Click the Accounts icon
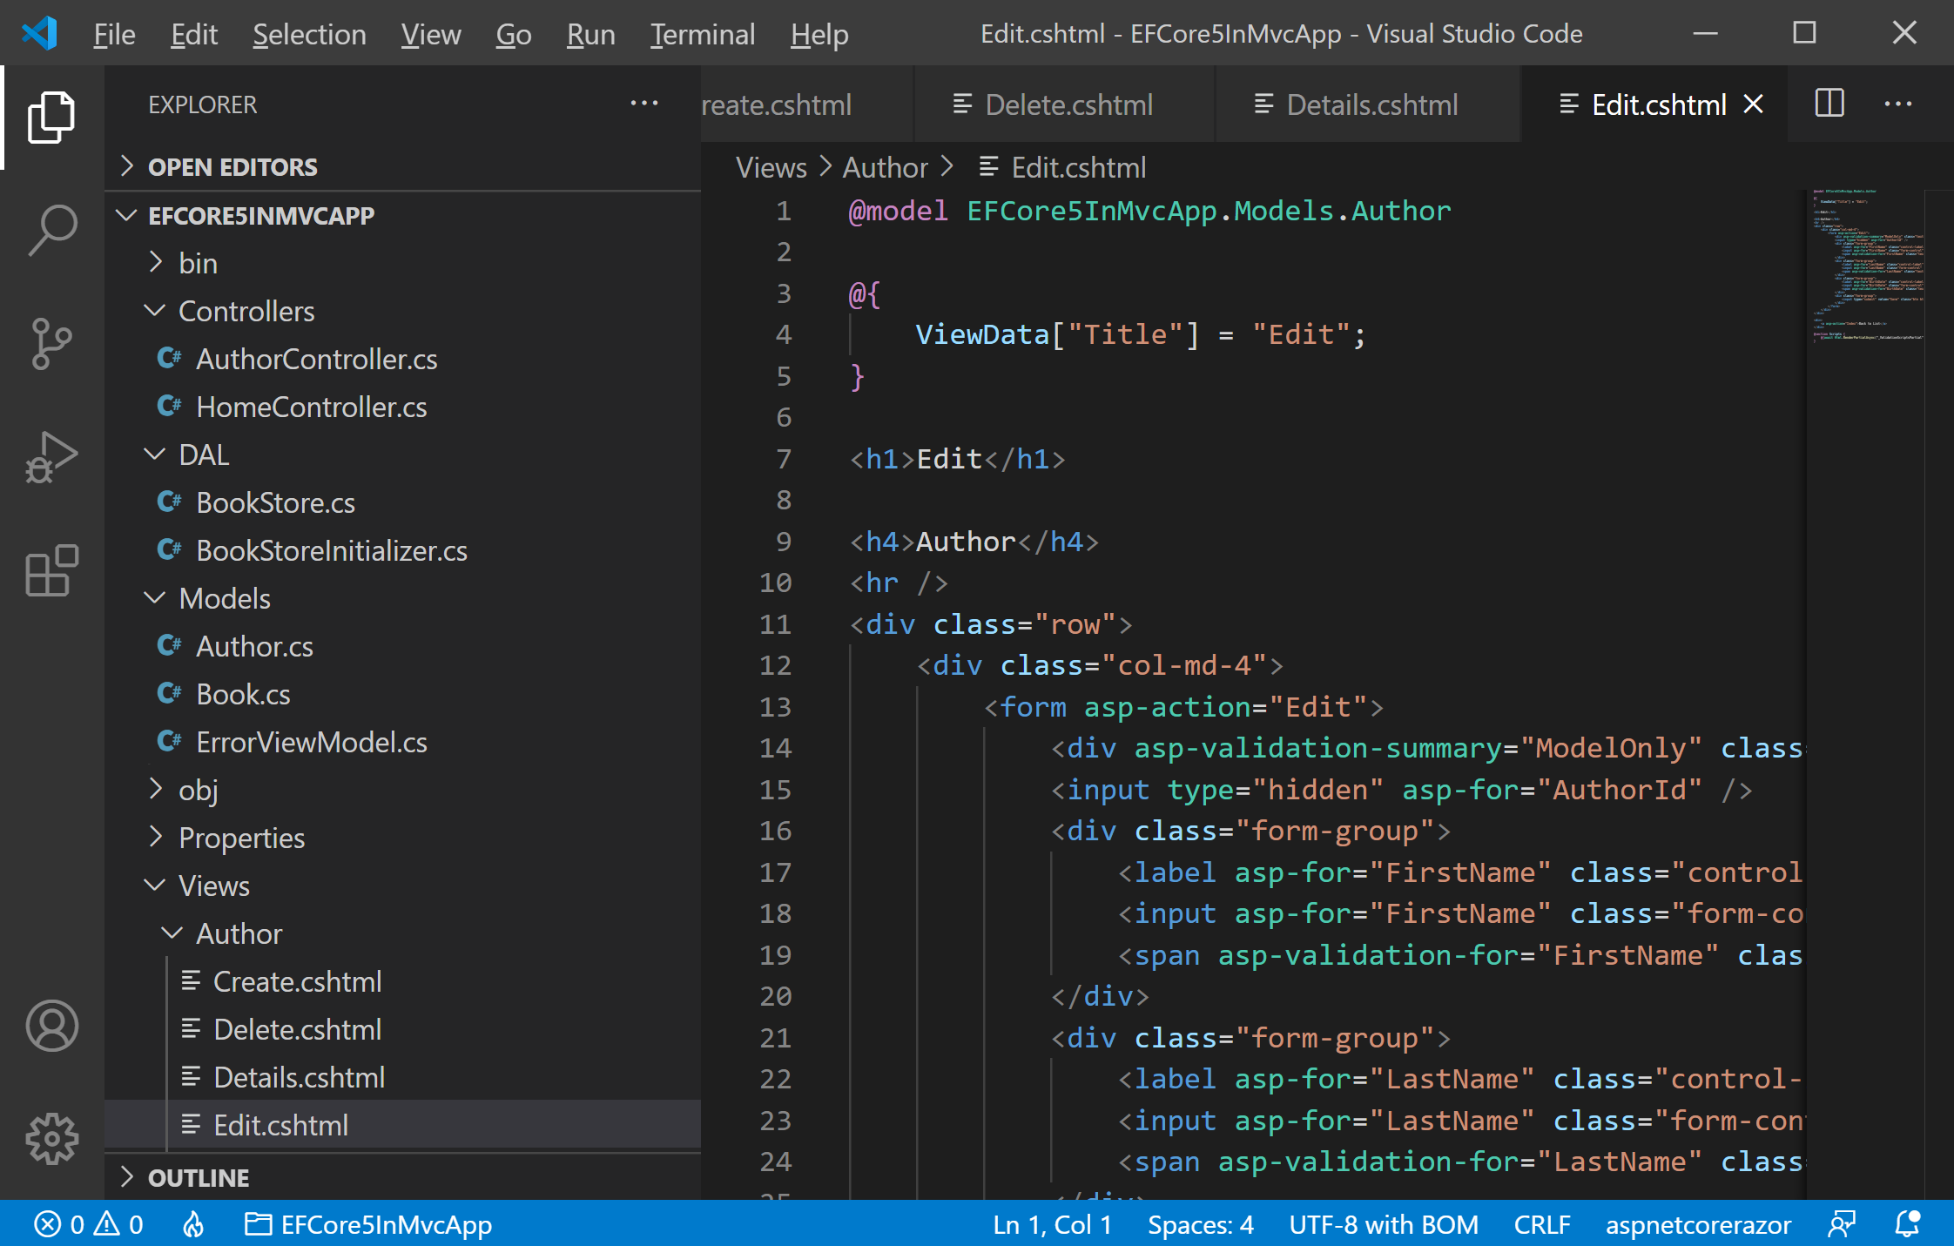 tap(52, 1026)
